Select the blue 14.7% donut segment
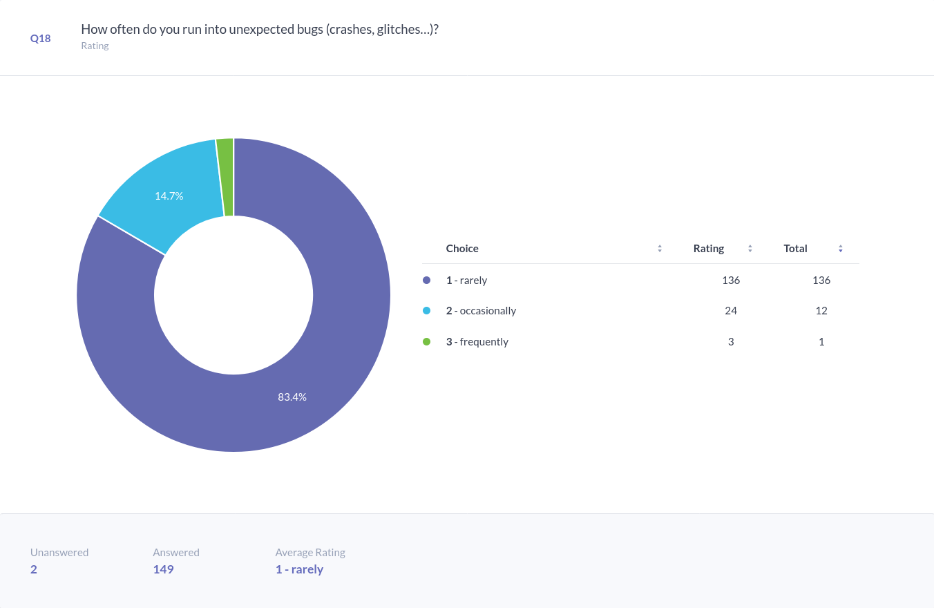Image resolution: width=934 pixels, height=608 pixels. pos(169,196)
